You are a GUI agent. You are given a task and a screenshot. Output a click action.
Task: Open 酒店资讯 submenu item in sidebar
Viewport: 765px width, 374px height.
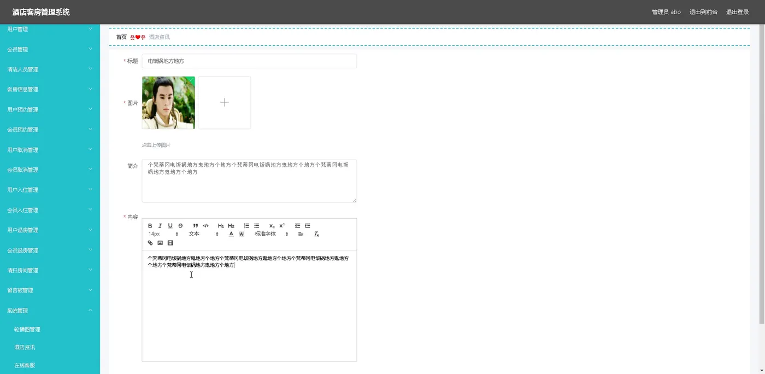click(x=50, y=347)
